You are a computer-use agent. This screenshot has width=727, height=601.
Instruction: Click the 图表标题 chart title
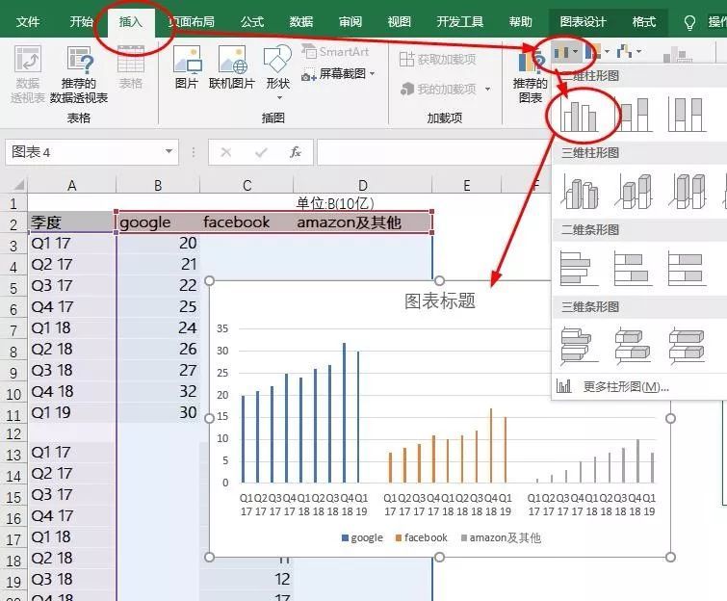[x=440, y=300]
